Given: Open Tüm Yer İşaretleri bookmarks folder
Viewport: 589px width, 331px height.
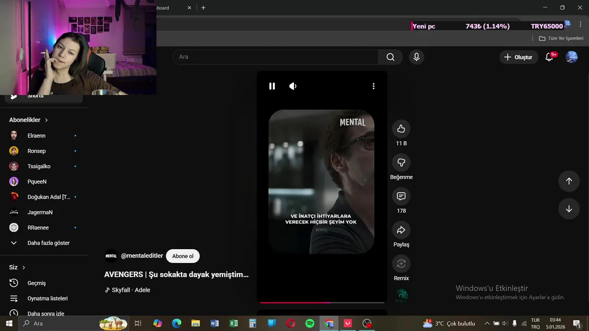Looking at the screenshot, I should tap(561, 39).
